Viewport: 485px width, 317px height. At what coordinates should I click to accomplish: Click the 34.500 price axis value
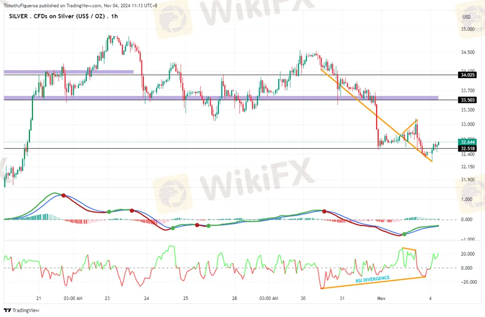click(x=468, y=52)
